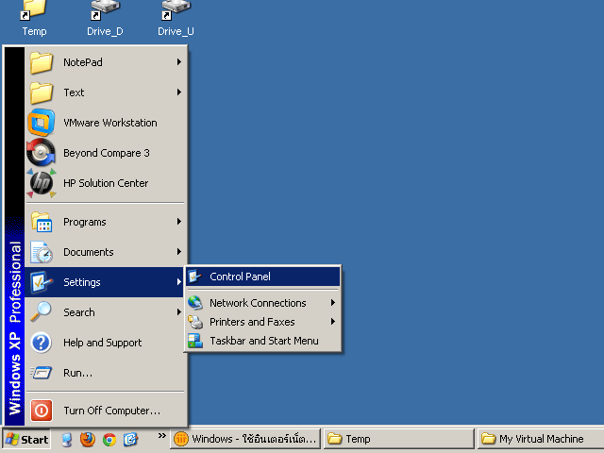The image size is (604, 453).
Task: Switch to the Temp taskbar button
Action: (398, 439)
